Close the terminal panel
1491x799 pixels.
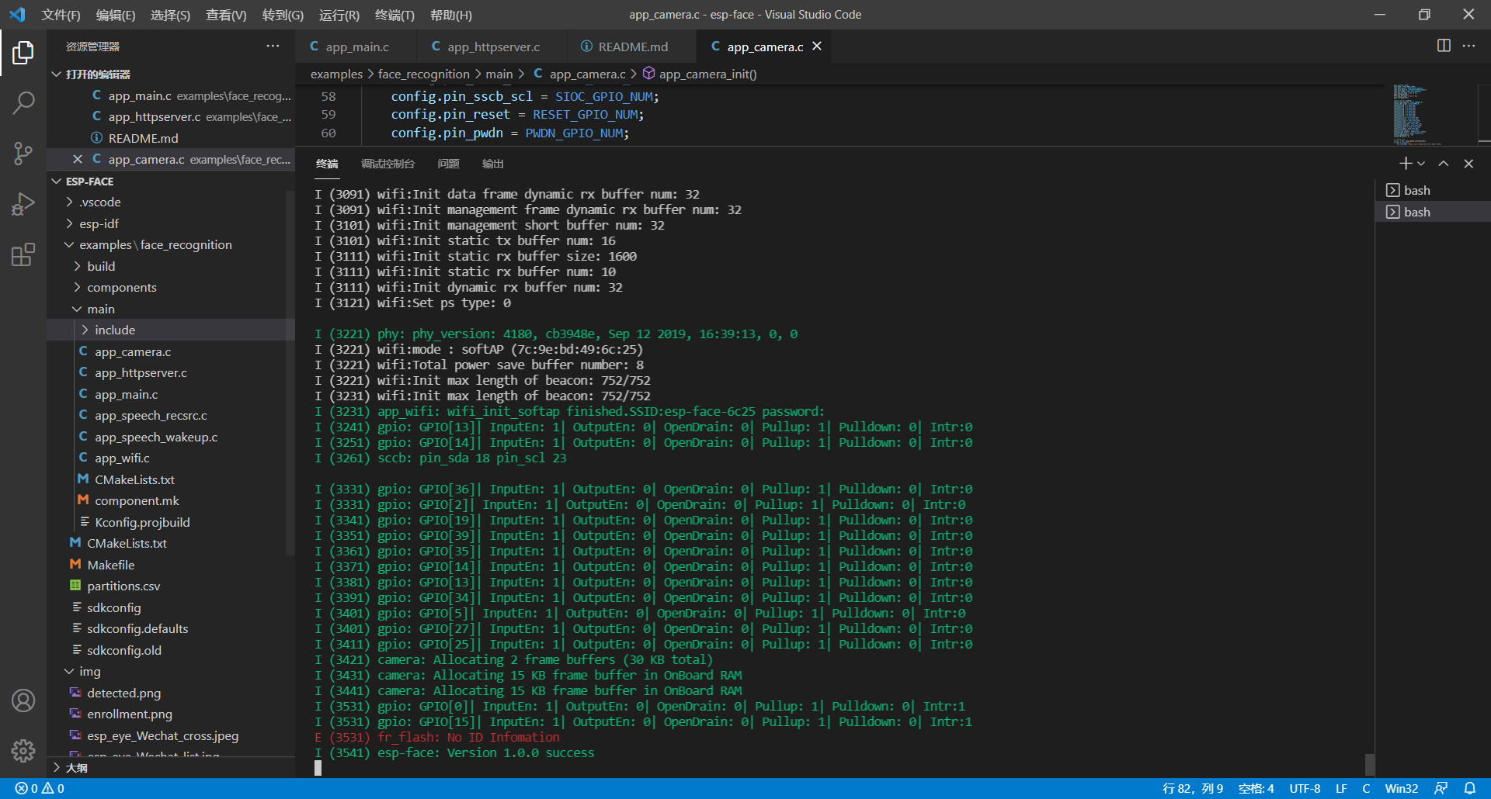click(x=1468, y=164)
